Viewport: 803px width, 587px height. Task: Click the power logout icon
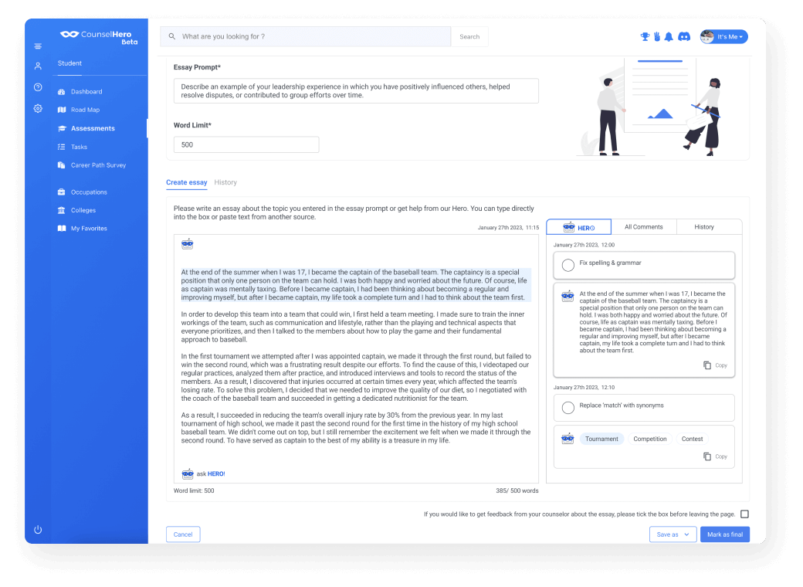[38, 530]
